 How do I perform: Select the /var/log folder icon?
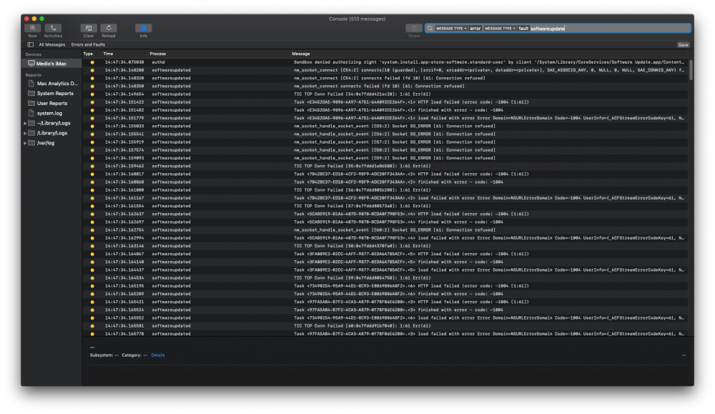(31, 143)
